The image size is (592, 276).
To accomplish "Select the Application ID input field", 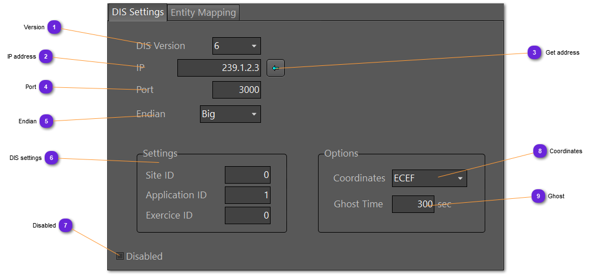I will click(x=247, y=195).
